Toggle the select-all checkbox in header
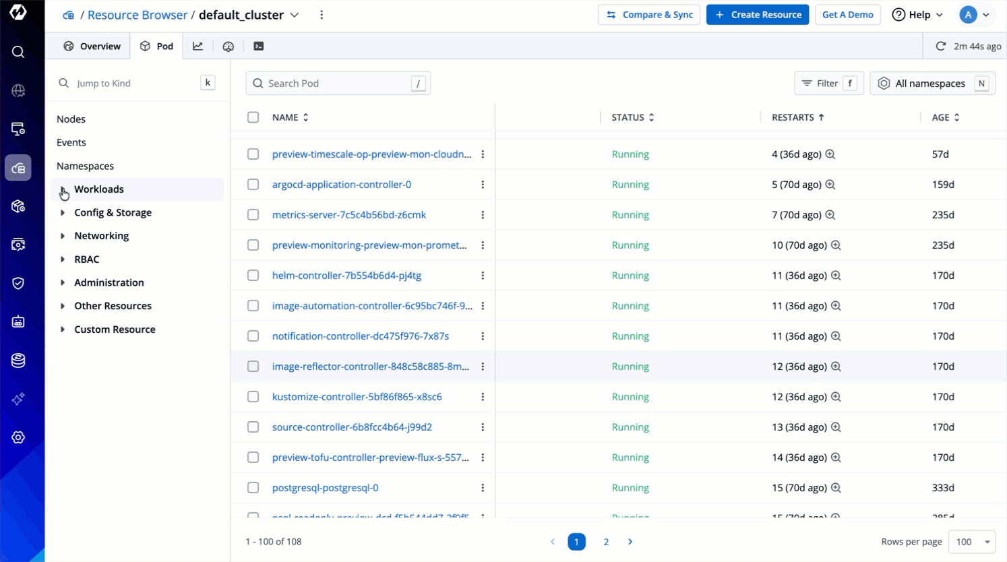This screenshot has height=562, width=1007. [253, 117]
